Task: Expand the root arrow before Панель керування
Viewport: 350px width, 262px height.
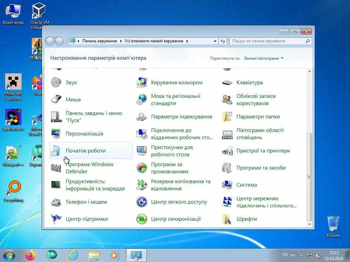Action: 79,41
